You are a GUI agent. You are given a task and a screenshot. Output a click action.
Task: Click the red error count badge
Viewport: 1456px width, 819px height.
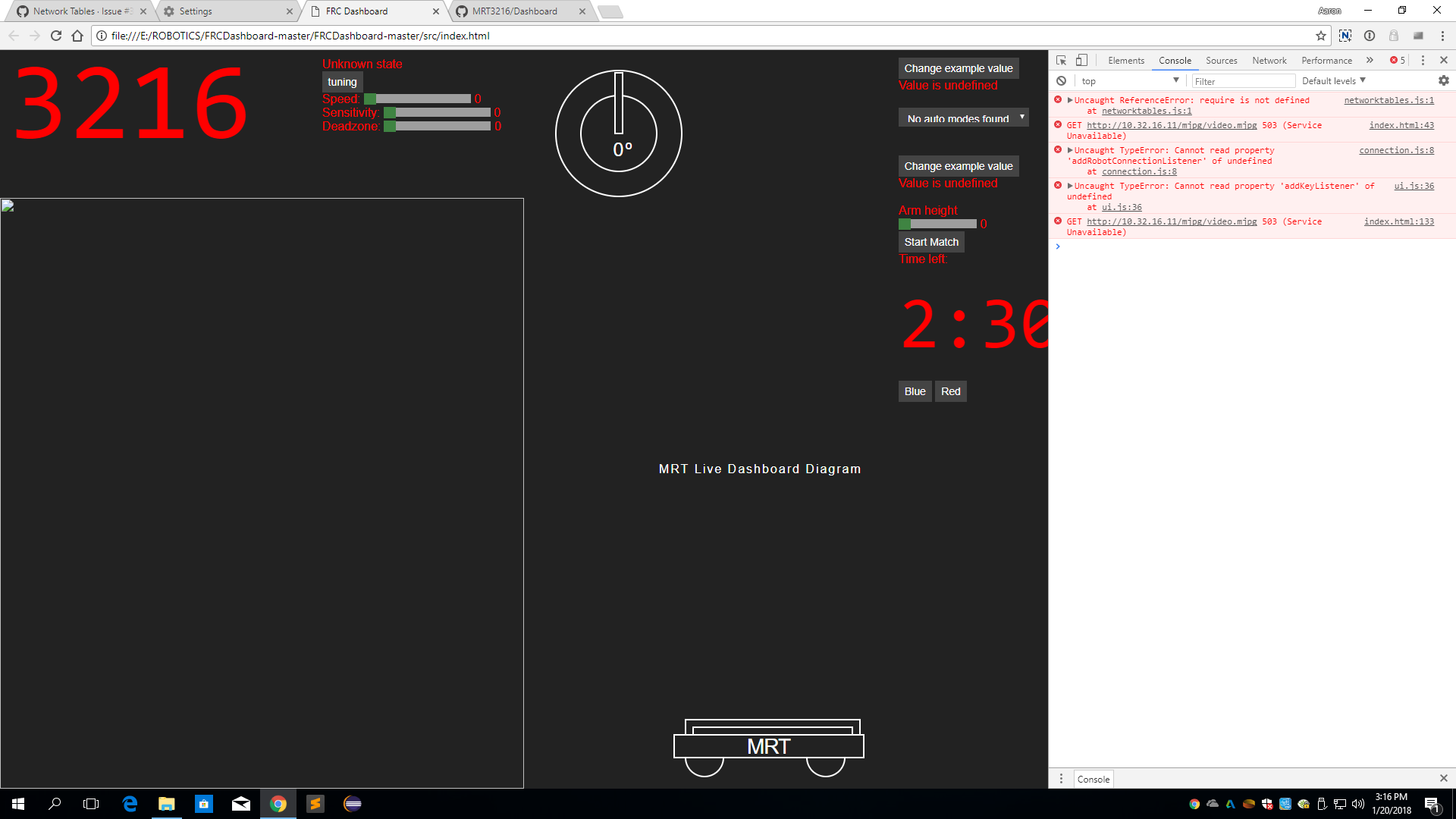[x=1396, y=60]
